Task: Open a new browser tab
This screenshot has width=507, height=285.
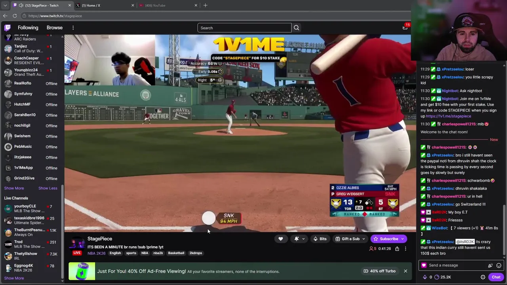Action: click(205, 5)
